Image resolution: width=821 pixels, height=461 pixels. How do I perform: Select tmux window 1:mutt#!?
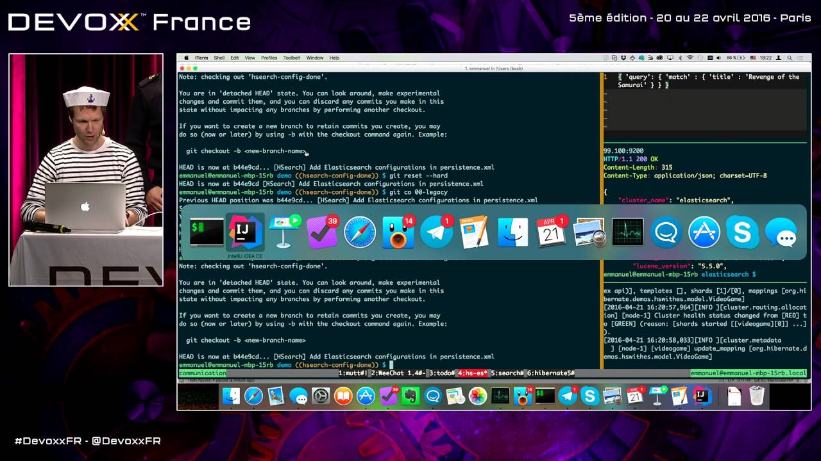coord(353,373)
